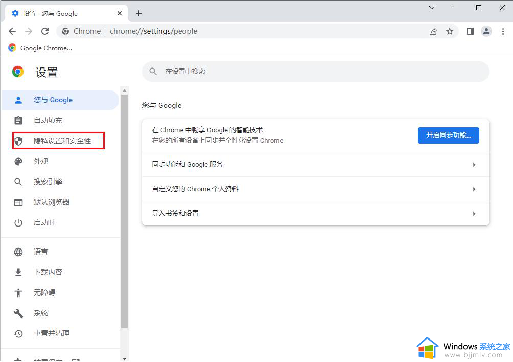Click the accessibility icon for 无障碍

tap(18, 292)
